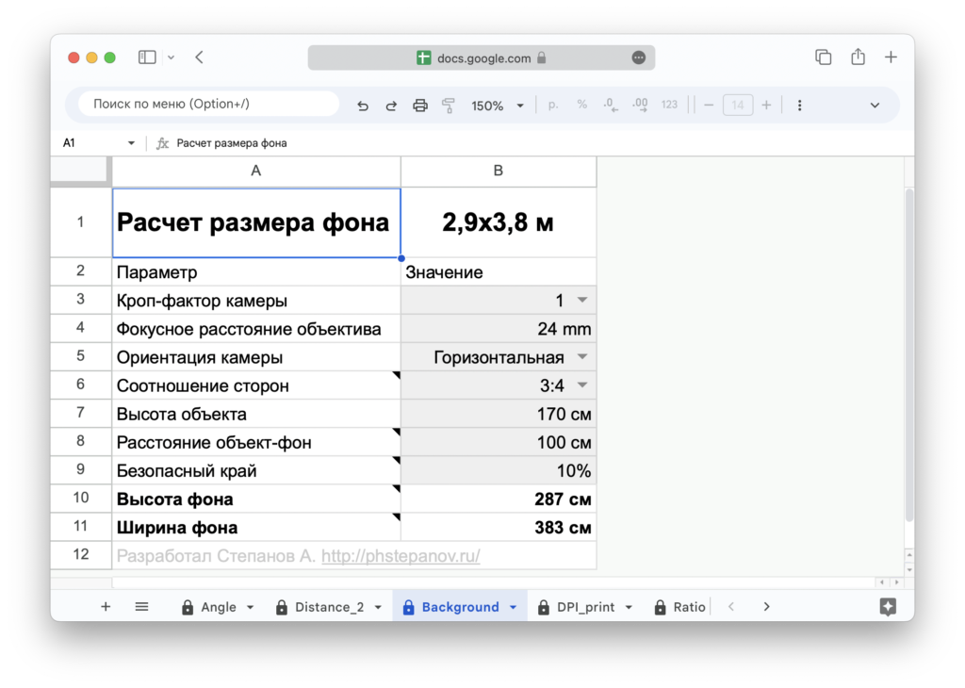Click the formula bar text 'Расчет размера фона'
Screen dimensions: 965x688
tap(232, 142)
